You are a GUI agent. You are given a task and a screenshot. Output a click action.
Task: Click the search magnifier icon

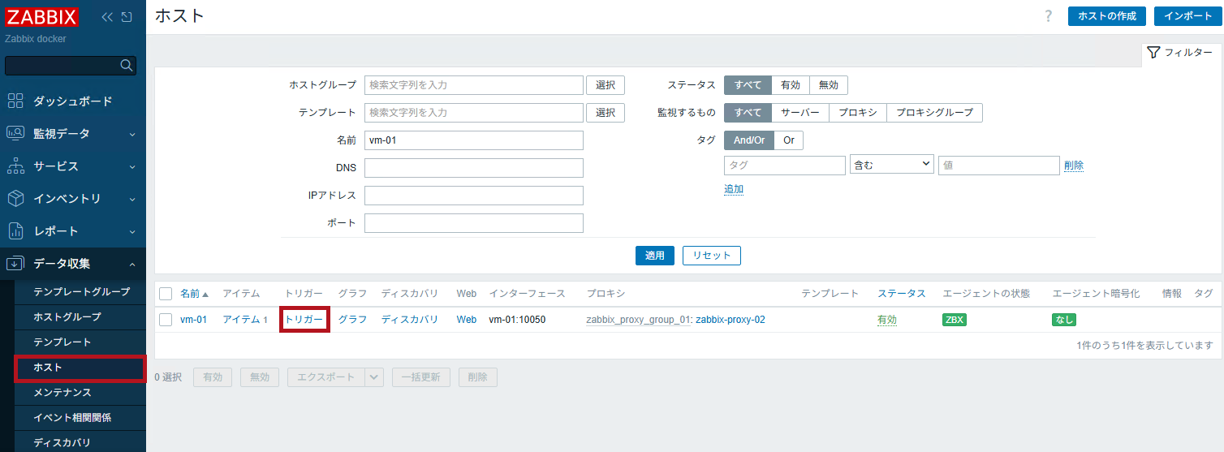(126, 66)
